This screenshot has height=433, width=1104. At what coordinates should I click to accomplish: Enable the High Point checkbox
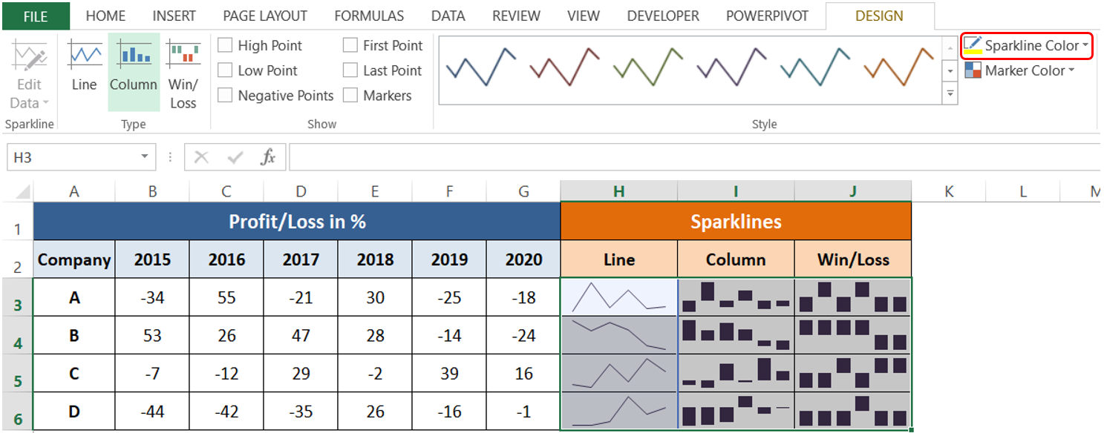226,44
